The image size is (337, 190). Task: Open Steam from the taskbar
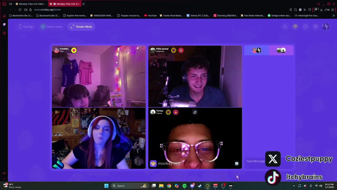point(200,186)
